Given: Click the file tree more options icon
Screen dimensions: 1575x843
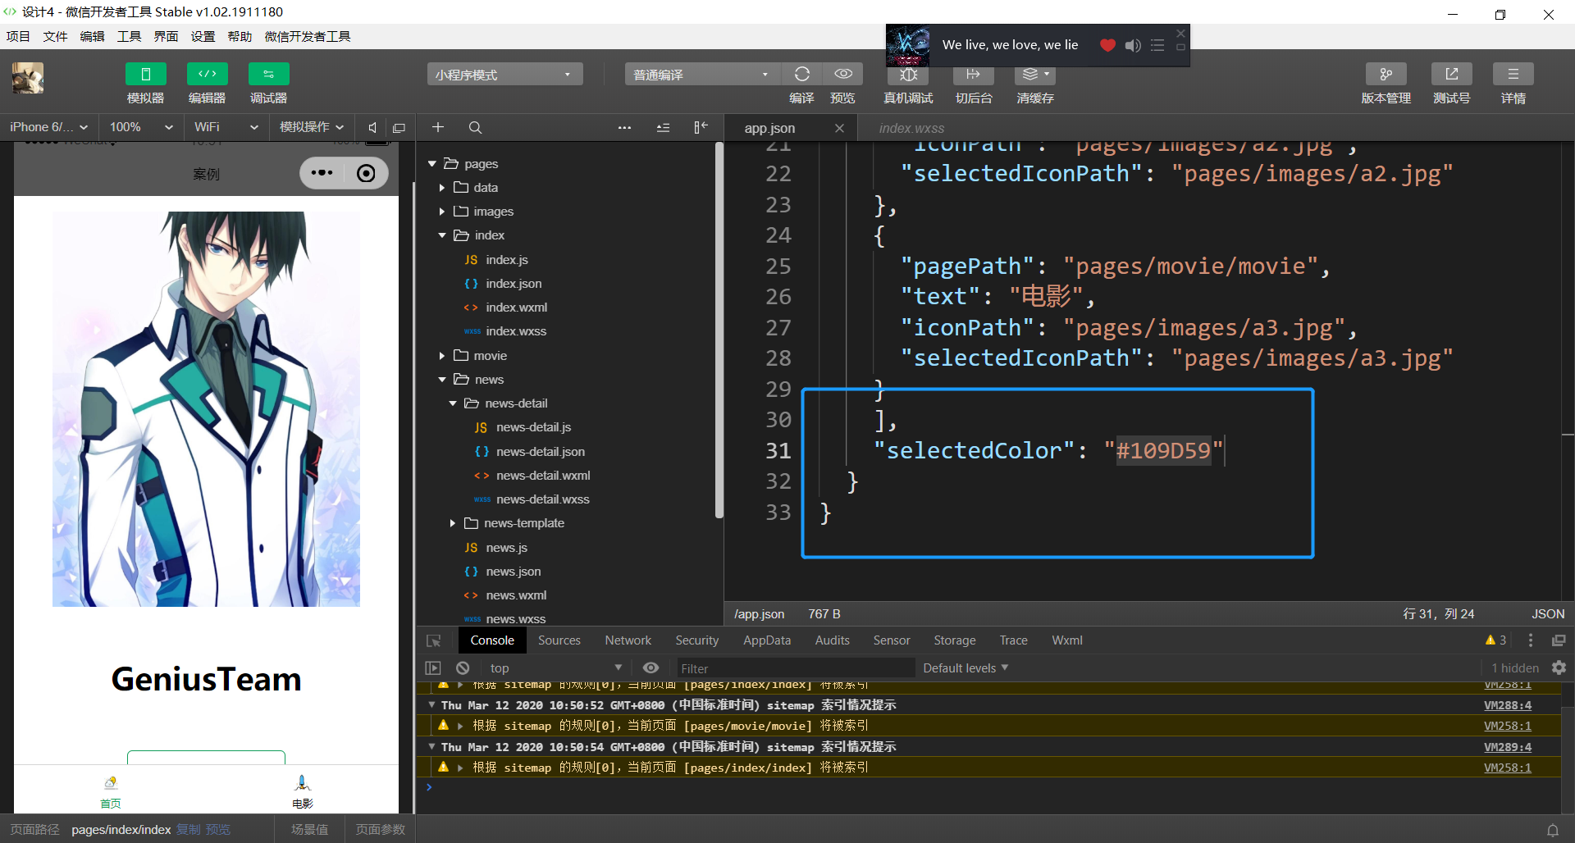Looking at the screenshot, I should (624, 127).
